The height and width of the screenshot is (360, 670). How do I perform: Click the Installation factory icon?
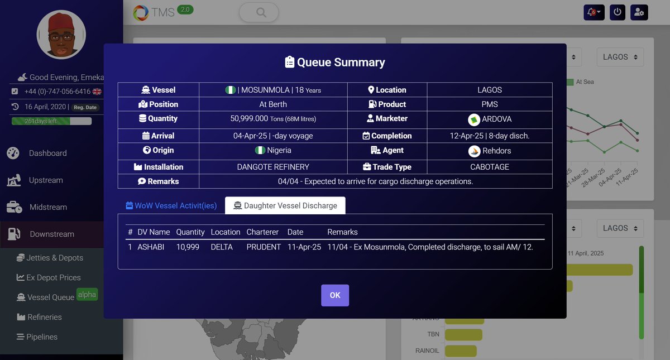point(138,167)
